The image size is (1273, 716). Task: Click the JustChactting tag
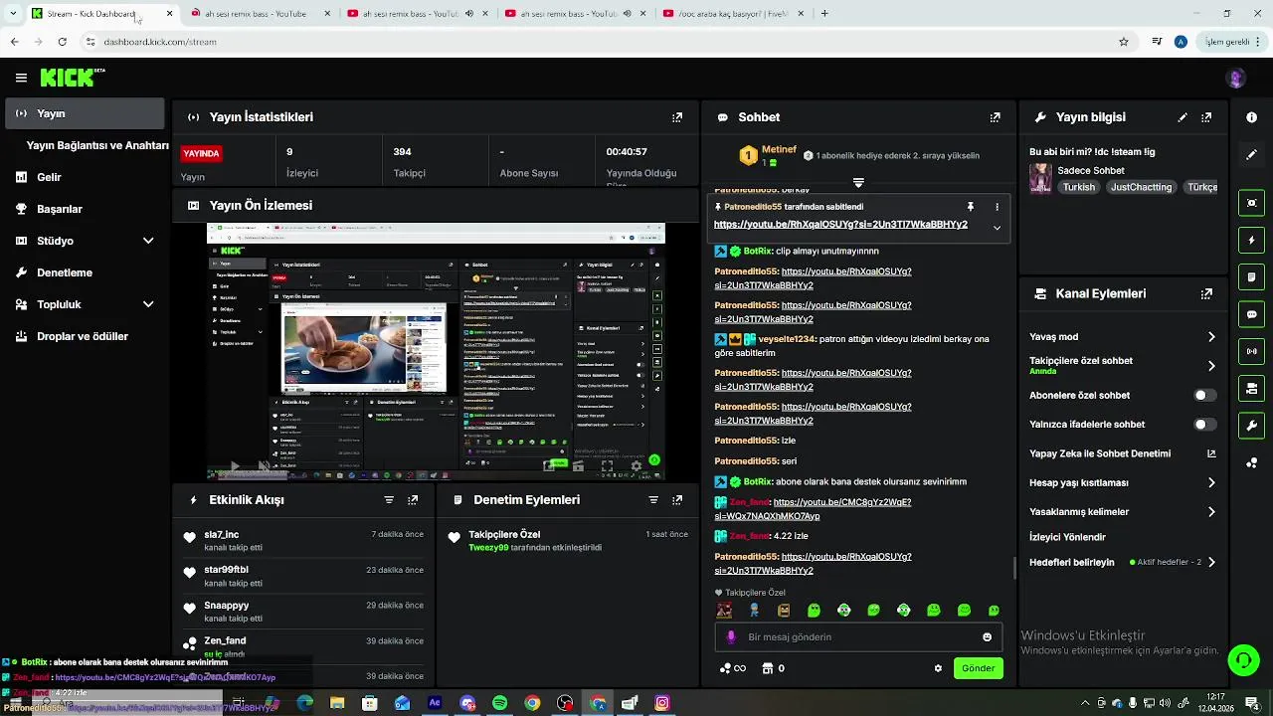point(1141,187)
